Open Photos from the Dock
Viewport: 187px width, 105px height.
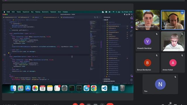click(x=35, y=88)
